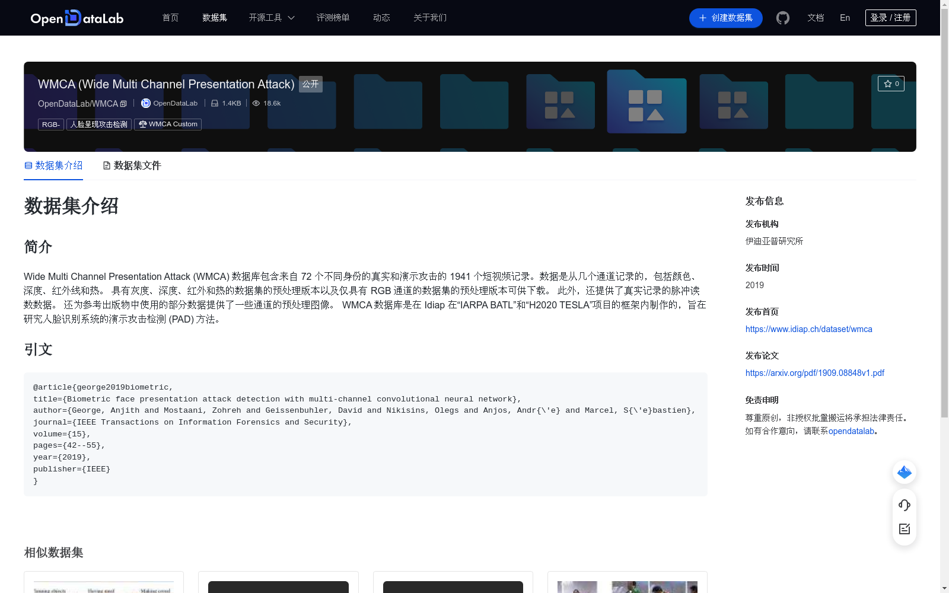This screenshot has width=949, height=593.
Task: Open the 评测榜单 menu item
Action: coord(333,18)
